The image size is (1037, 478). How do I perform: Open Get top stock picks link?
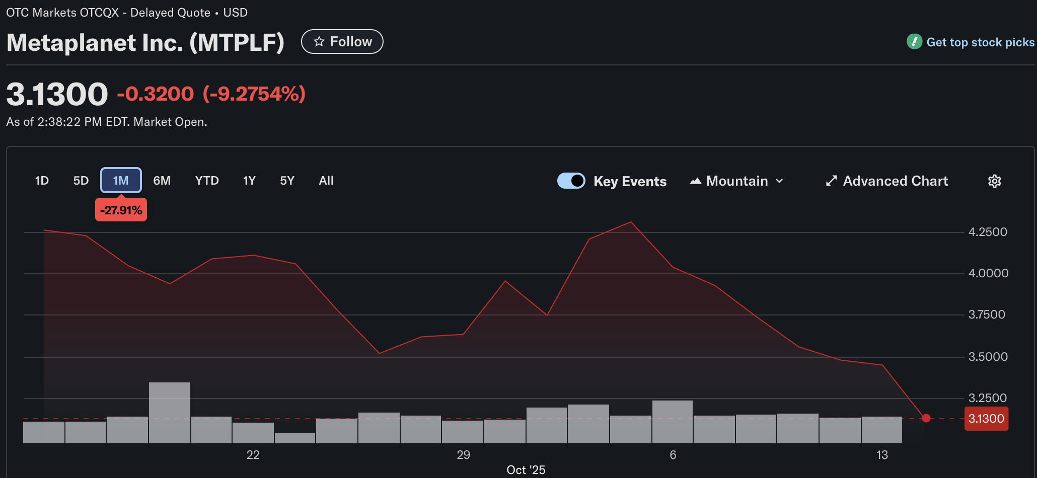pos(980,42)
